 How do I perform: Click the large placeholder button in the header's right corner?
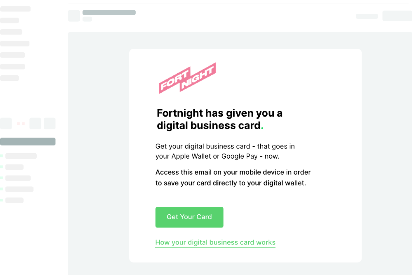point(397,16)
